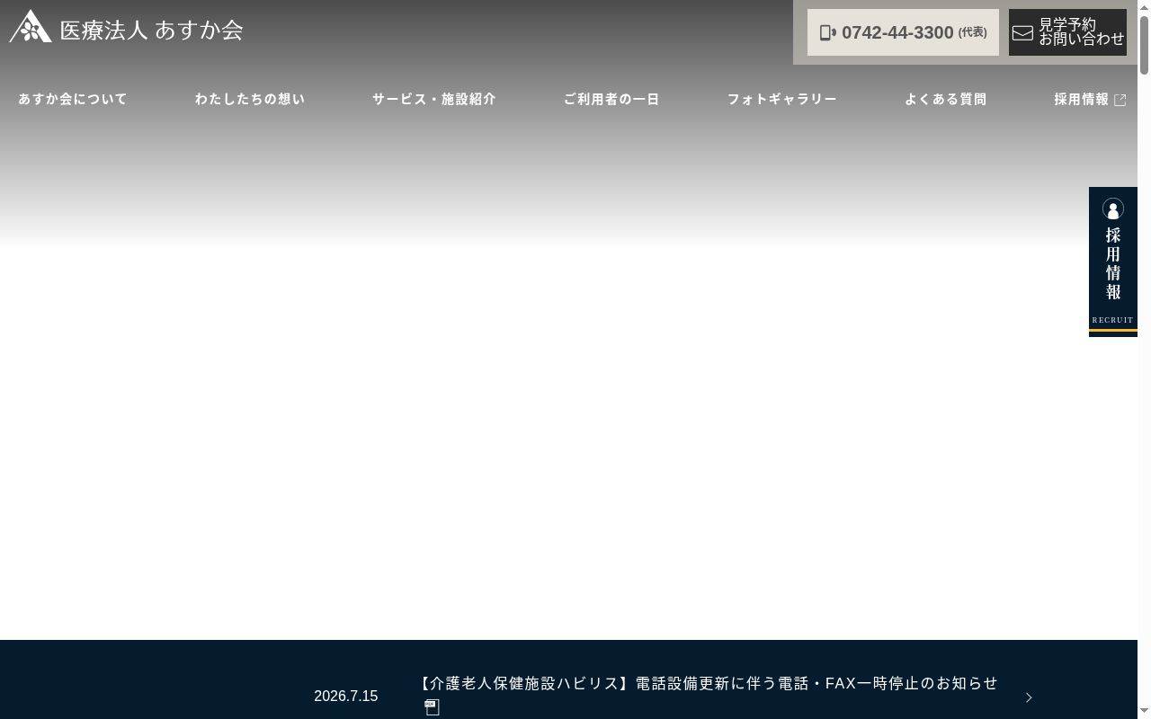Click the 医療法人 あすか会 site title
1151x719 pixels.
(152, 30)
